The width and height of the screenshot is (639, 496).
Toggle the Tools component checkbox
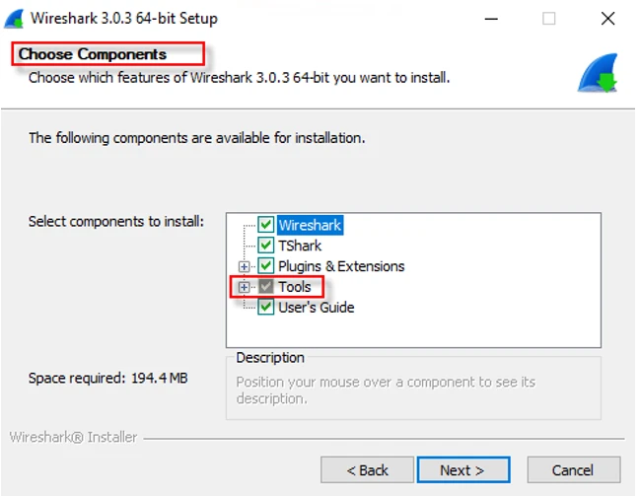(x=266, y=287)
